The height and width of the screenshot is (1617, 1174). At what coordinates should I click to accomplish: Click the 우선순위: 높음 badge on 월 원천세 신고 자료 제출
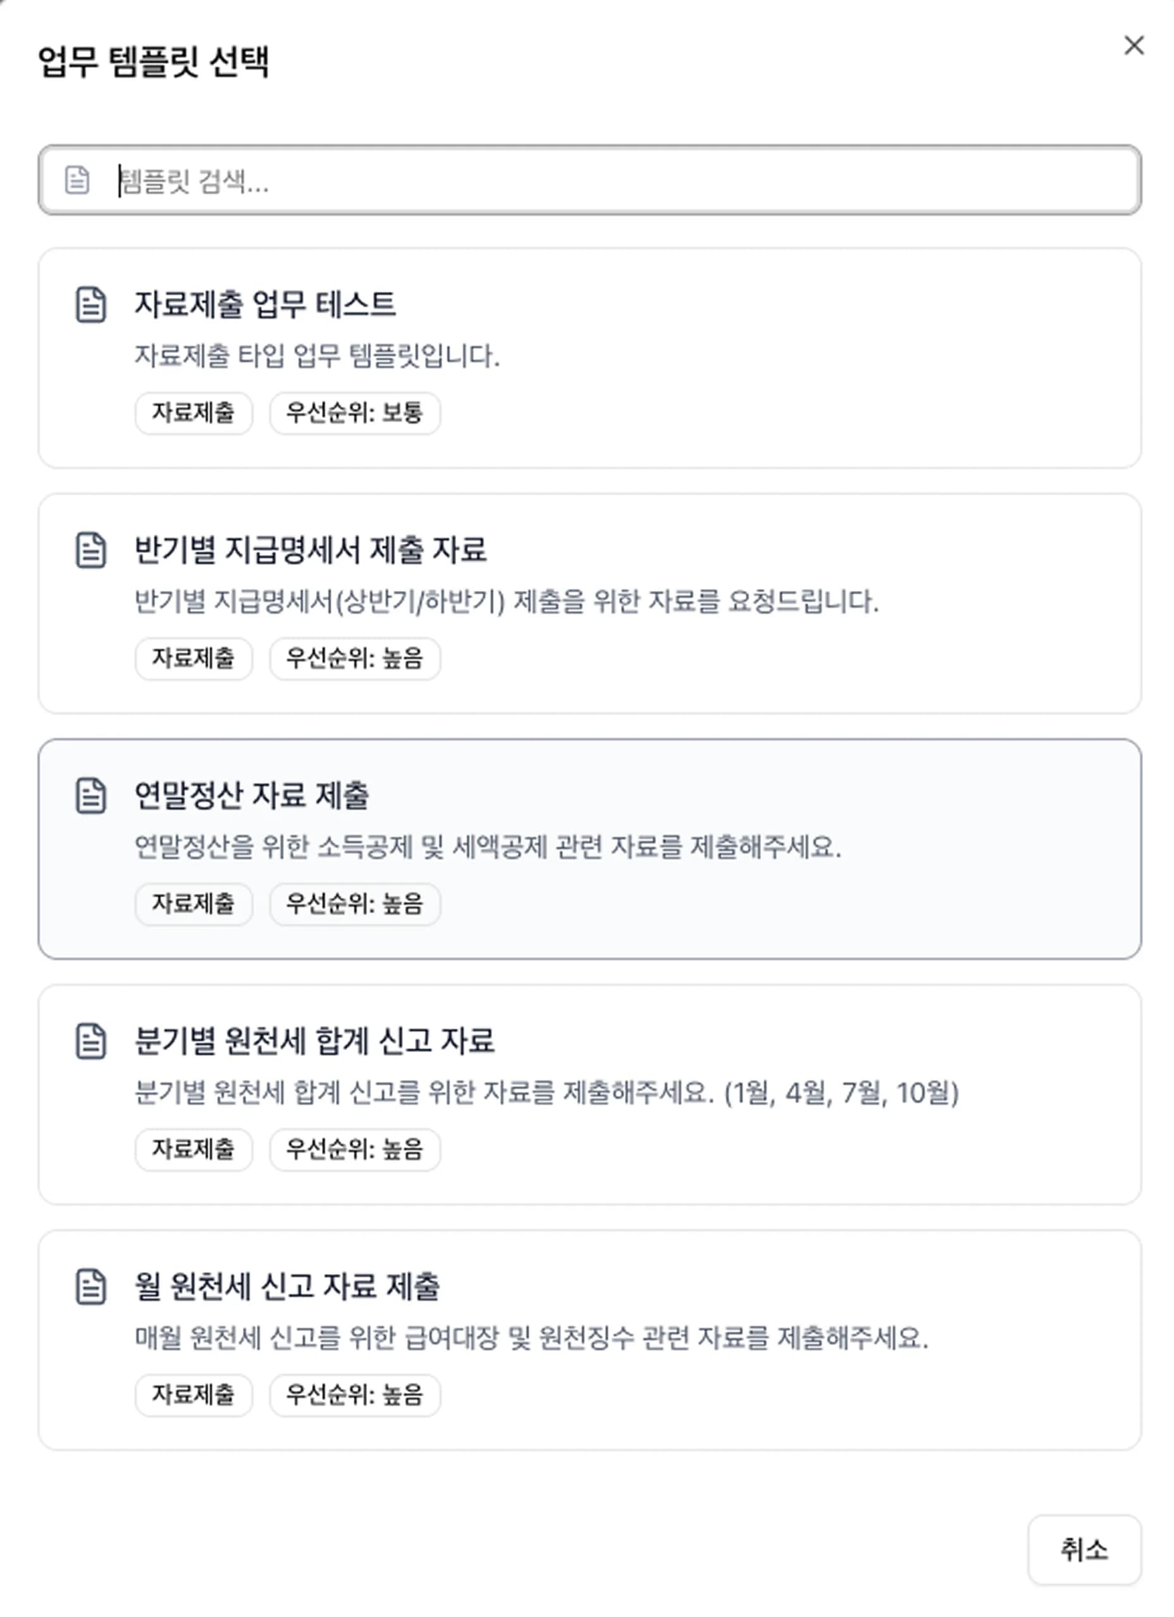coord(354,1396)
